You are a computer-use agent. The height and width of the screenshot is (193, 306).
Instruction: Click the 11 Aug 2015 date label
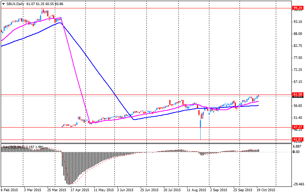click(x=196, y=190)
